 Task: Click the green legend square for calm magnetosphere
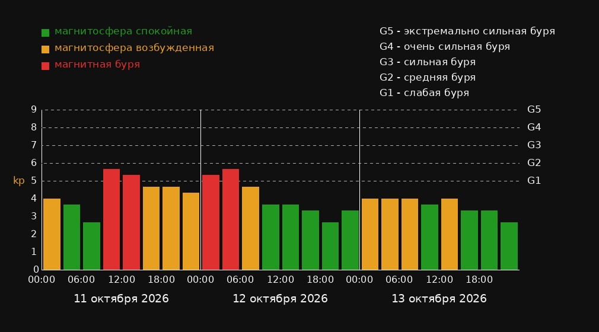45,33
